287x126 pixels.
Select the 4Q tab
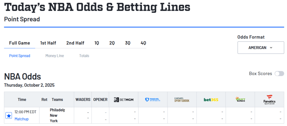pos(143,43)
